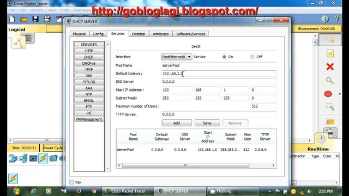Turn DHCP service Off
349x196 pixels.
pos(252,57)
